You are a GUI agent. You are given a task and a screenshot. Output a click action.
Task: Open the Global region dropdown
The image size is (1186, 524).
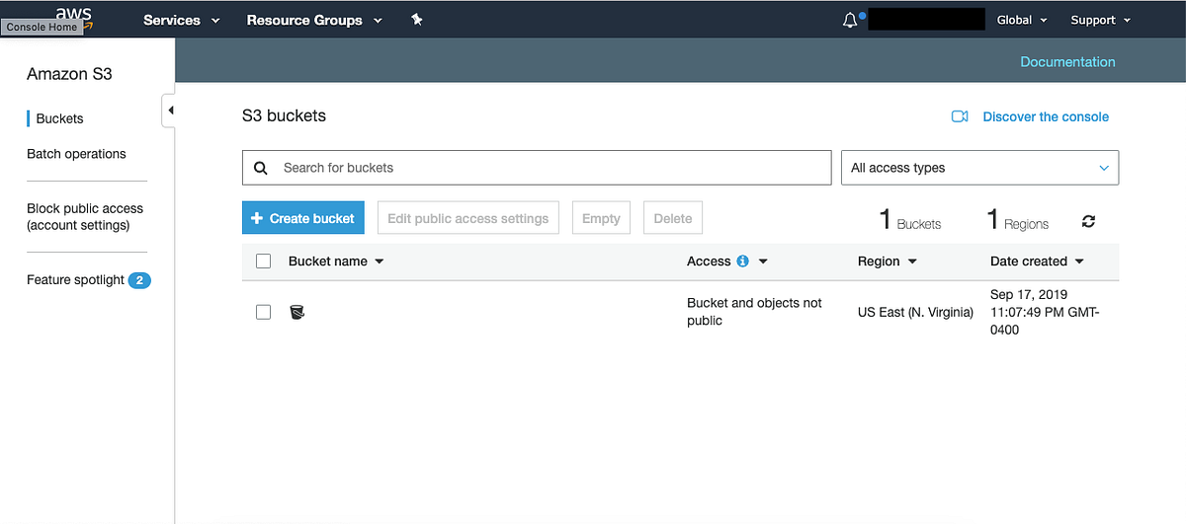click(x=1022, y=20)
